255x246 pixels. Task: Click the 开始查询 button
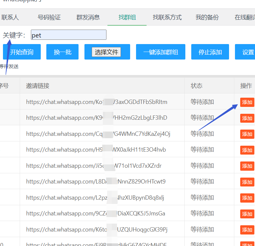point(22,52)
